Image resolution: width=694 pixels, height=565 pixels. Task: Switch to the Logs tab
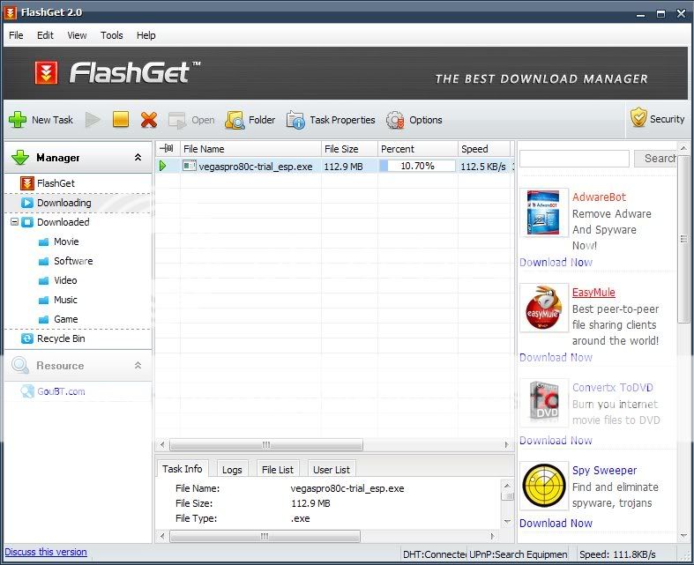[232, 470]
